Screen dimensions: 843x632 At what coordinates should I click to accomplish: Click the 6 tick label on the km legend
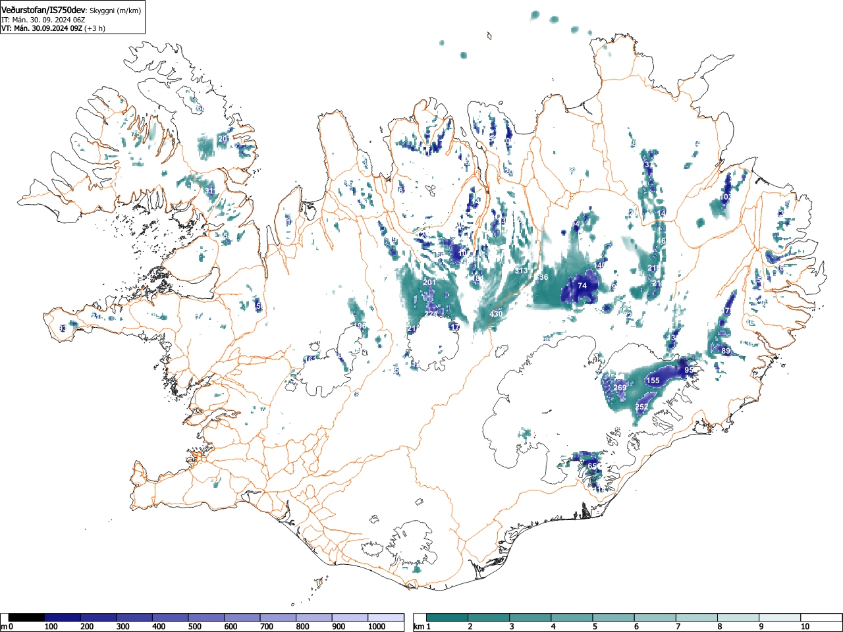(x=636, y=627)
